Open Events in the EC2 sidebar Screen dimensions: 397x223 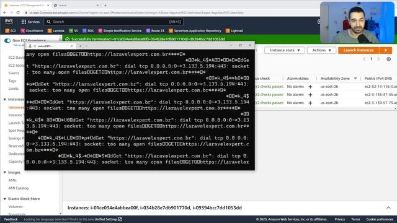point(14,73)
